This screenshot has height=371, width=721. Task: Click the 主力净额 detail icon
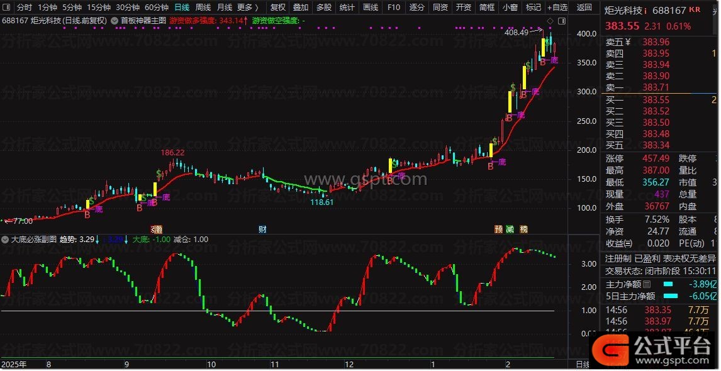tap(646, 285)
